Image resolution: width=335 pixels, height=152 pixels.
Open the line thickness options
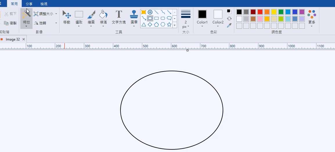coord(186,14)
